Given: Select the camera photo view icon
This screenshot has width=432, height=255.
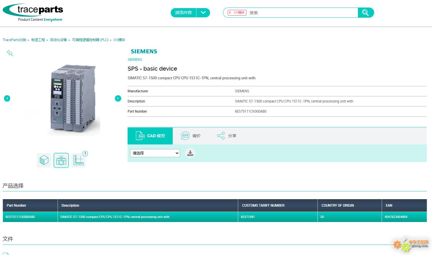Looking at the screenshot, I should [61, 160].
